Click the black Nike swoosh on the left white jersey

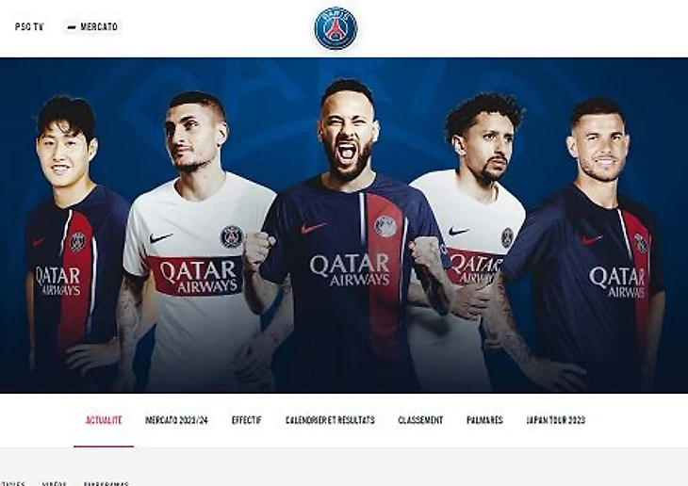[x=160, y=237]
